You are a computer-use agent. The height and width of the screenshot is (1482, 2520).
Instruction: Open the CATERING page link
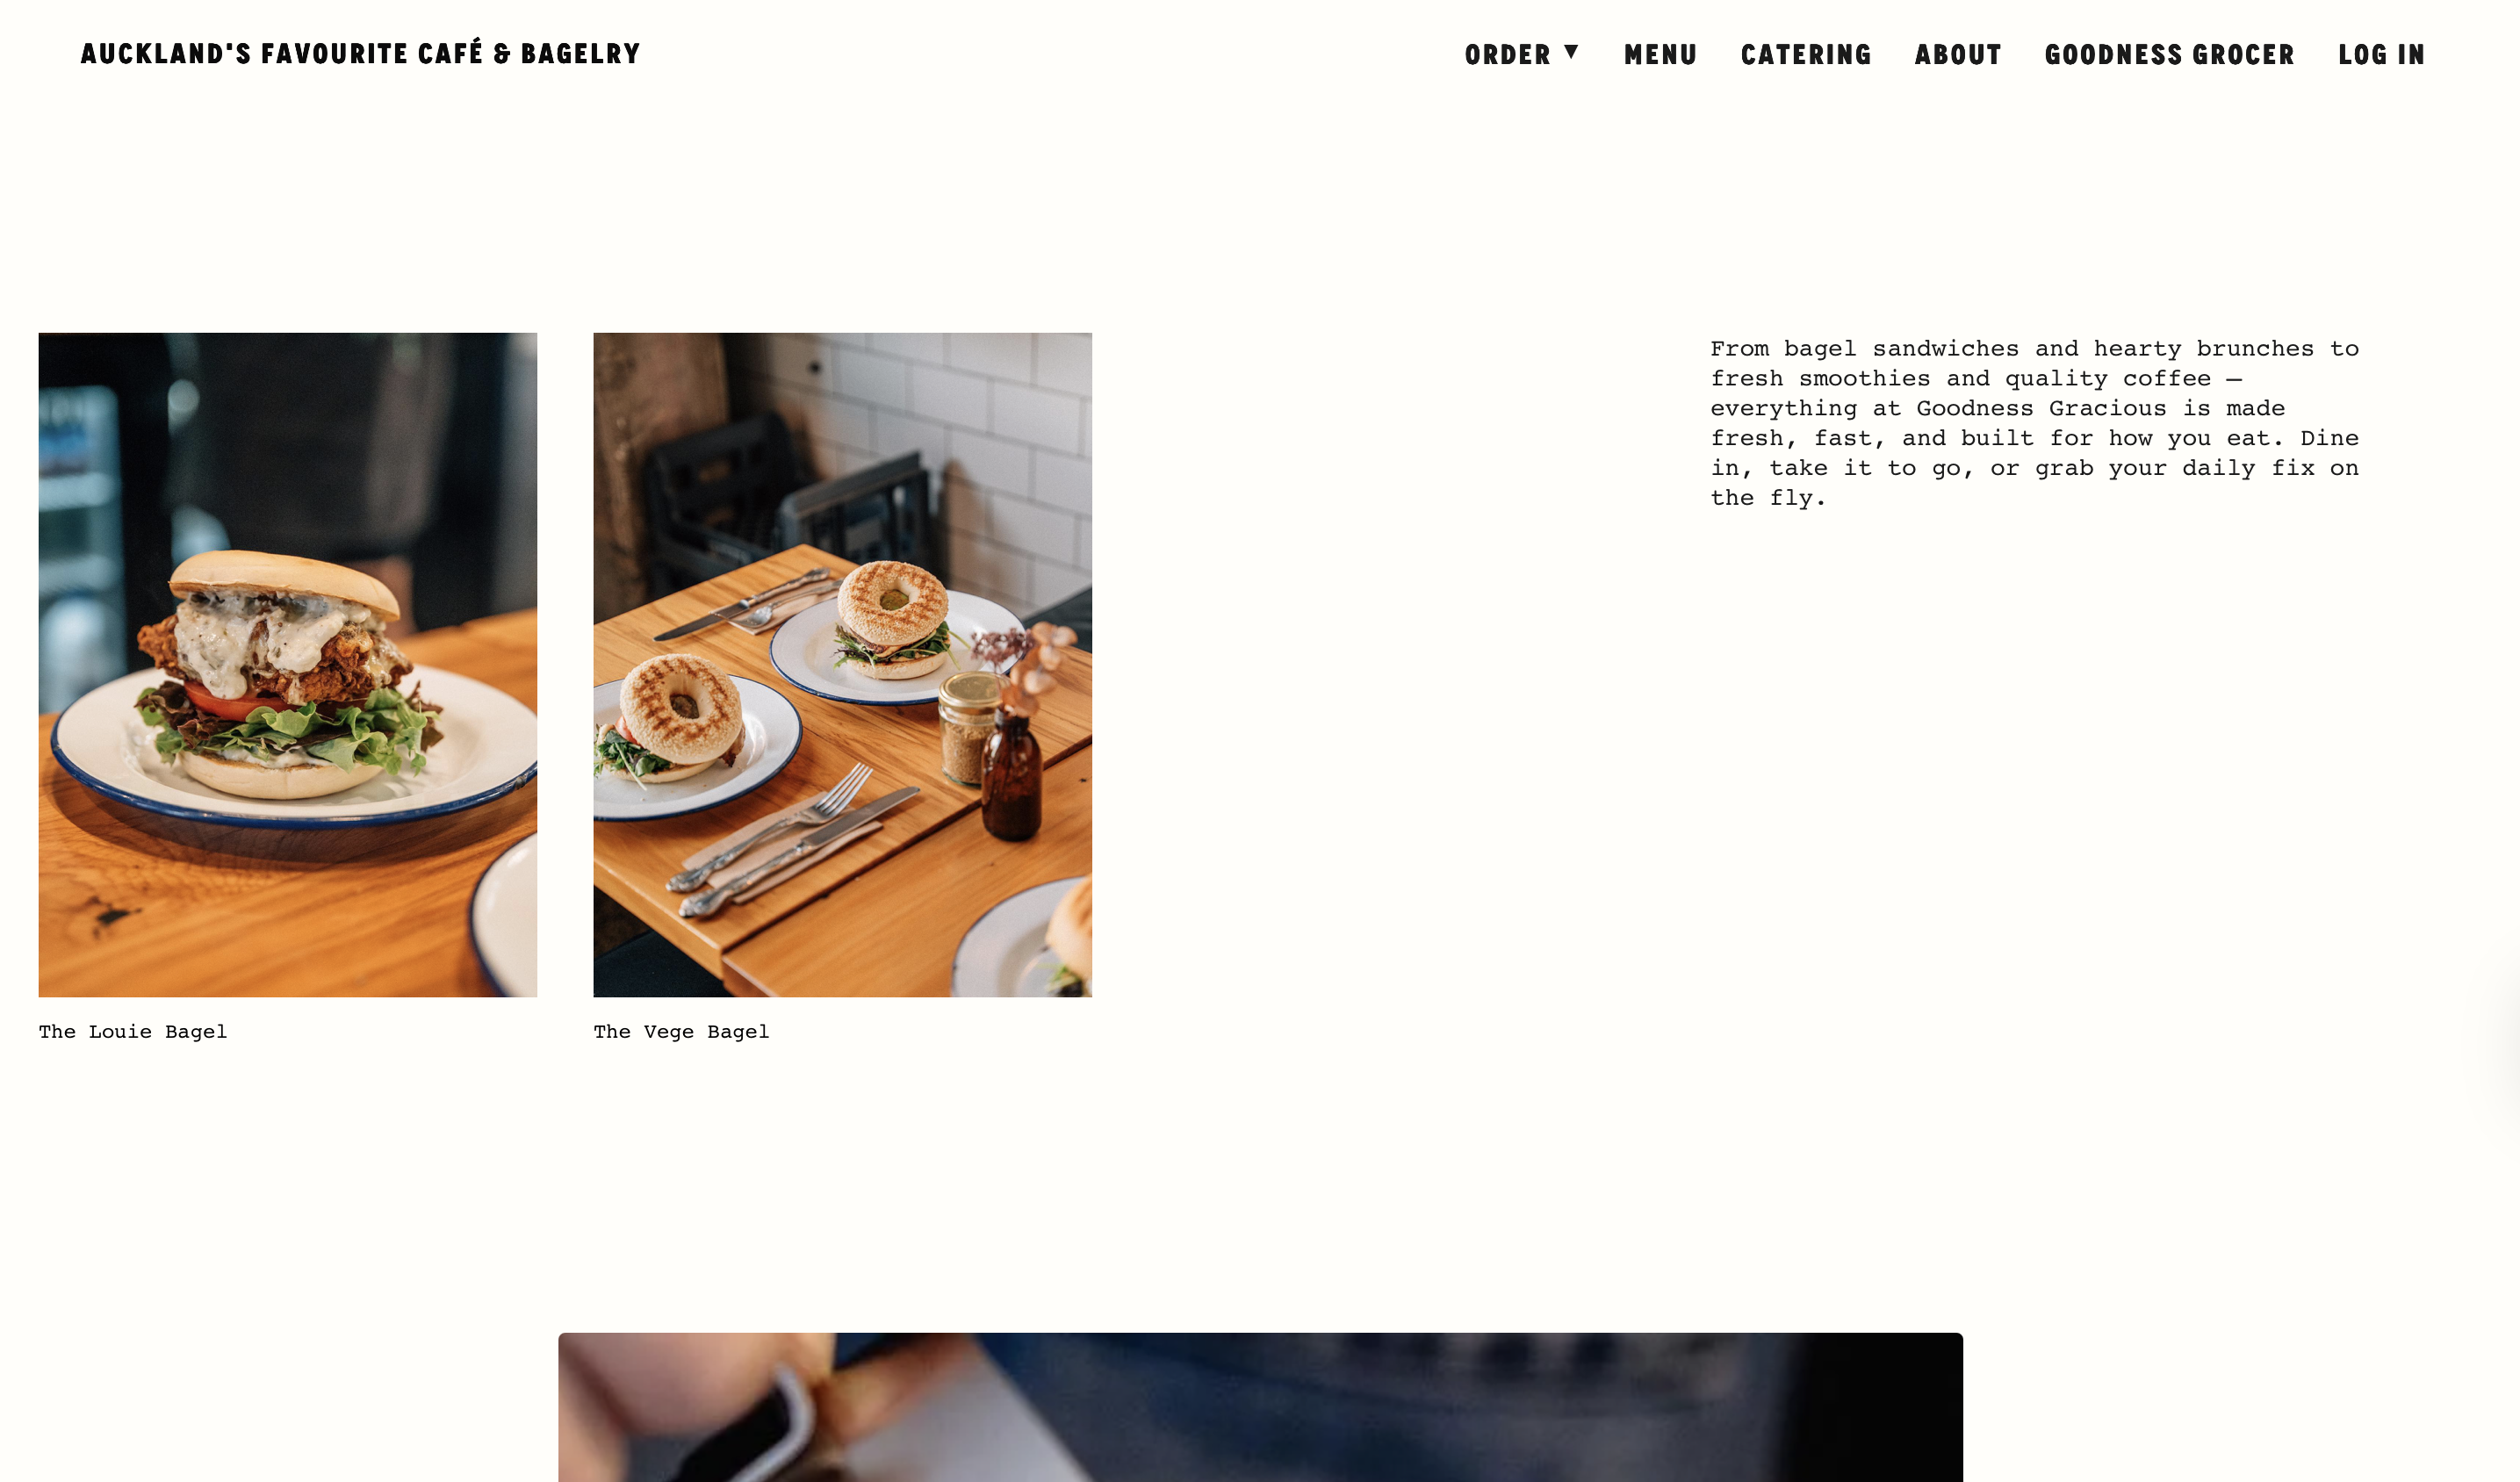tap(1805, 54)
